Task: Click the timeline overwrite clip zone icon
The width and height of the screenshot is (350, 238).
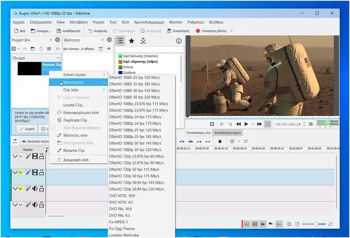Action: (x=191, y=141)
